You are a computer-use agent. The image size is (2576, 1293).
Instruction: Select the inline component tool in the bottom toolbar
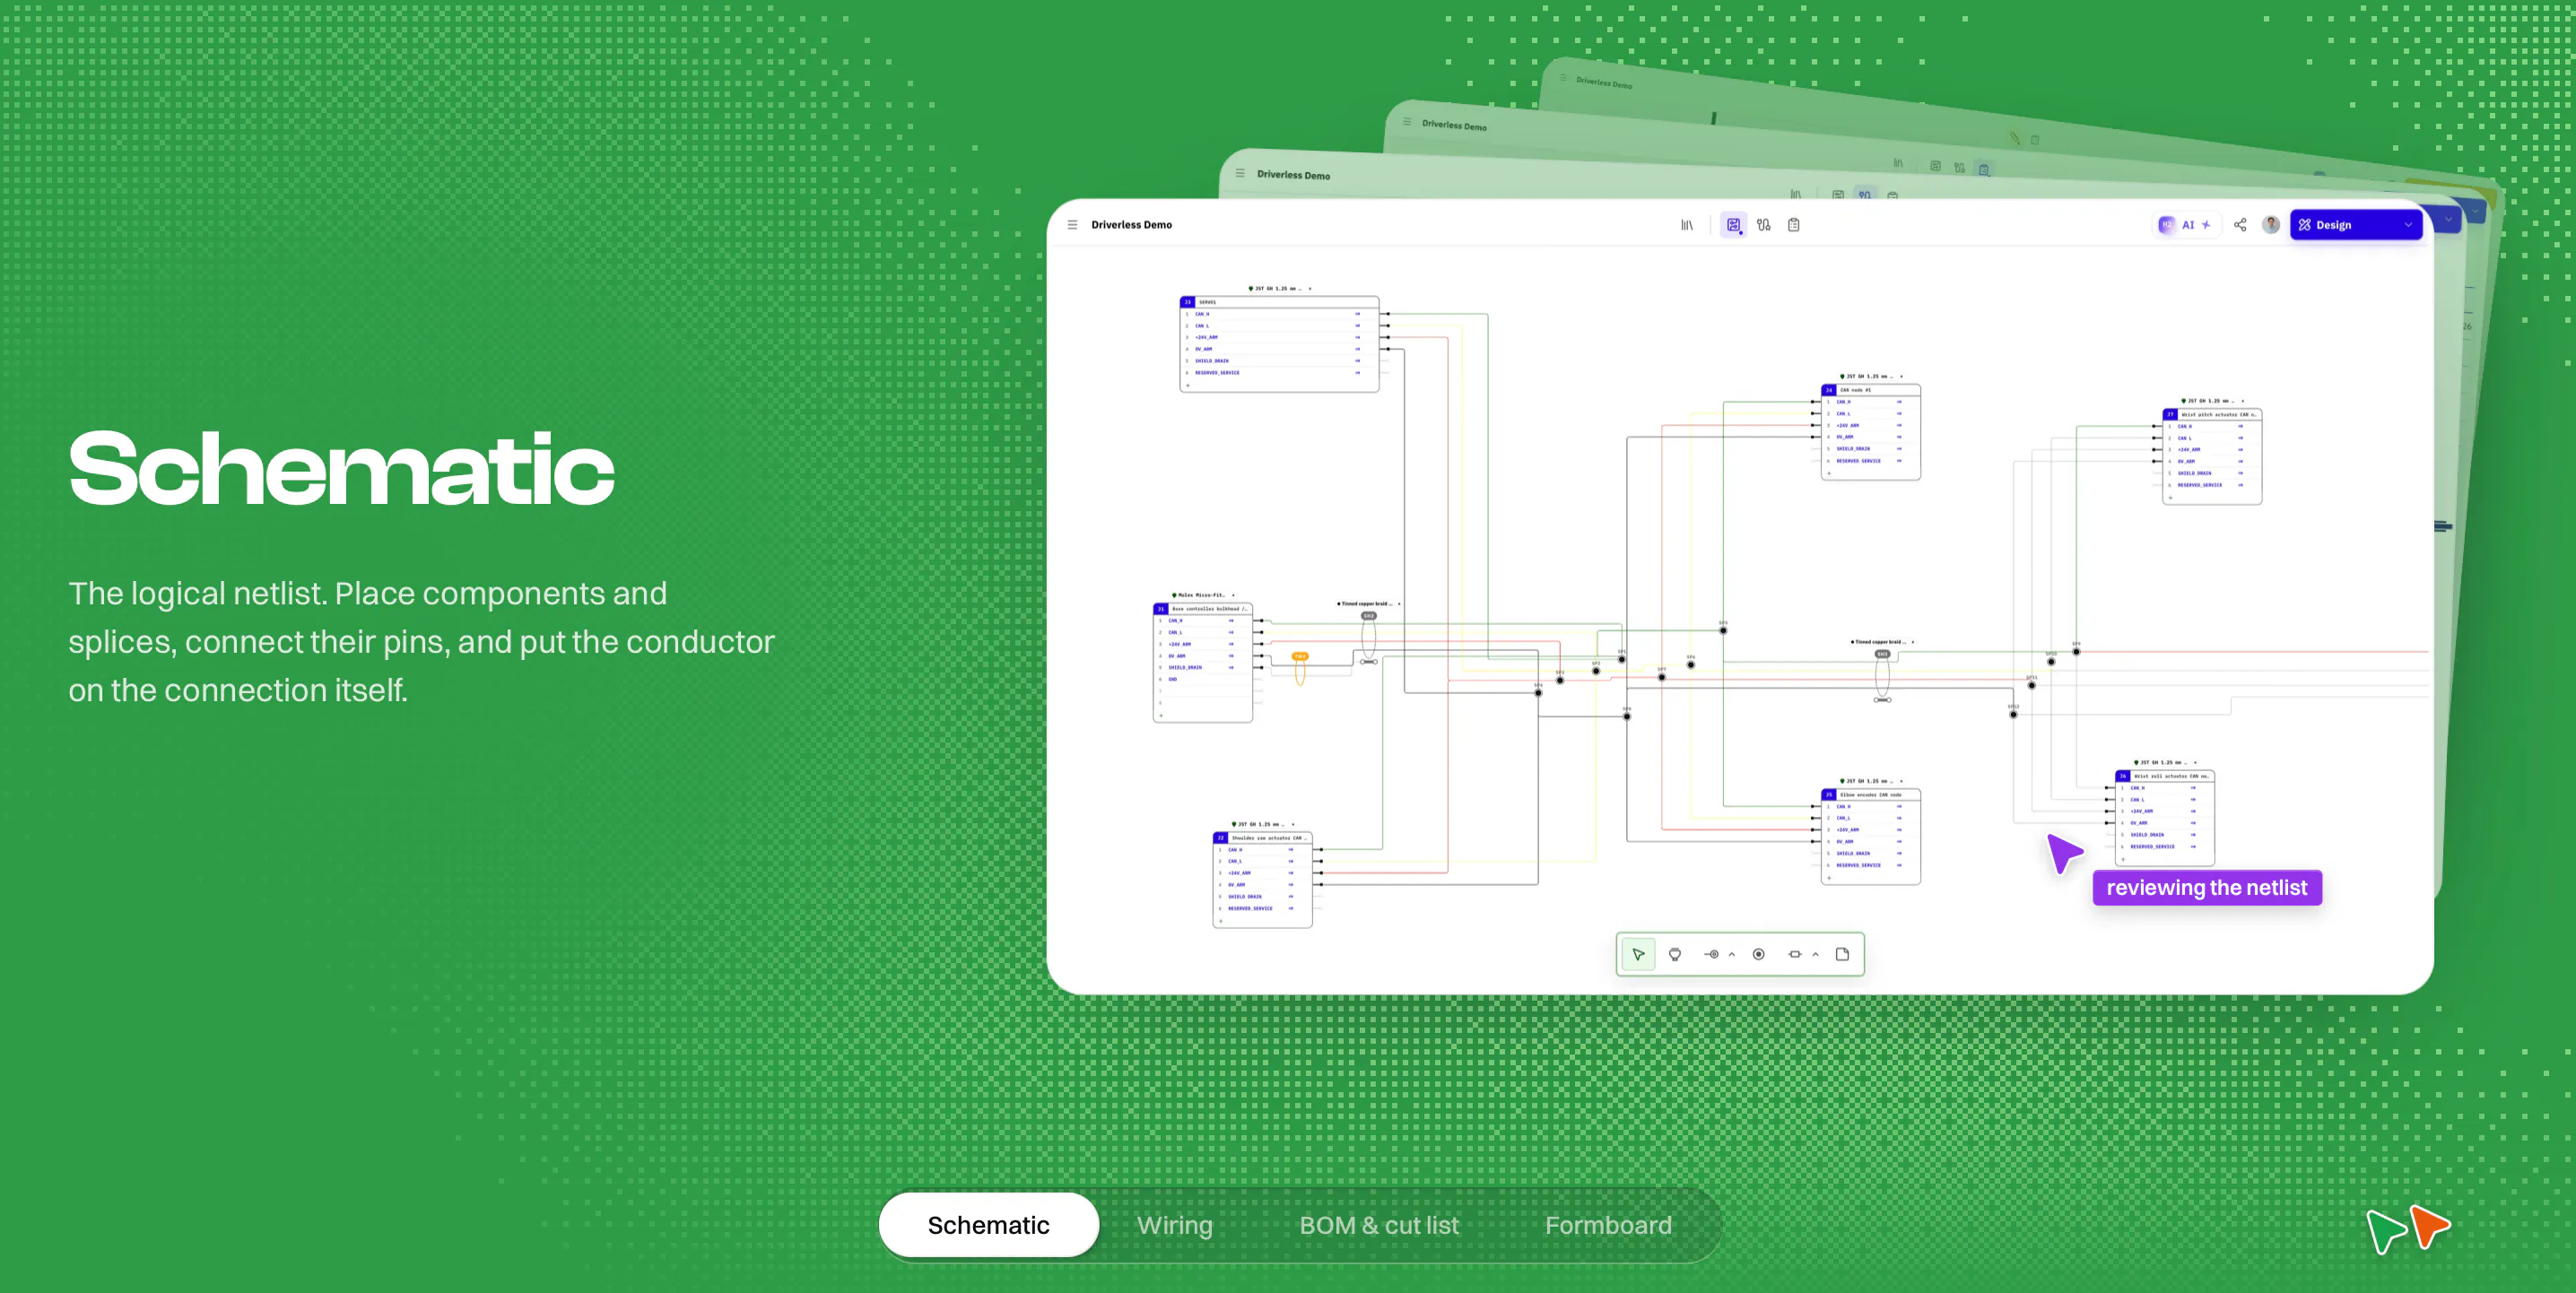click(1795, 954)
